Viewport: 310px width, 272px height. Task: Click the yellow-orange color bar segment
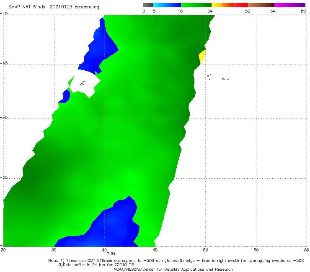222,5
